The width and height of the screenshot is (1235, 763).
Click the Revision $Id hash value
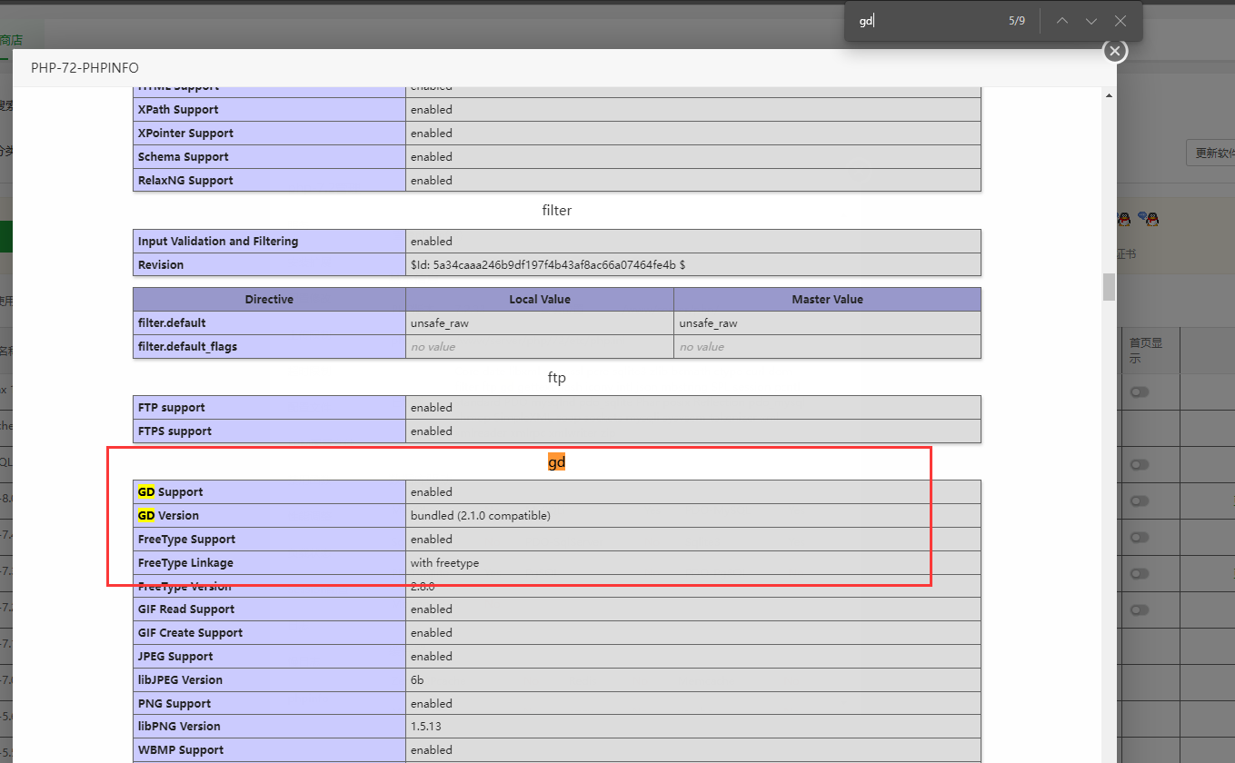click(548, 264)
